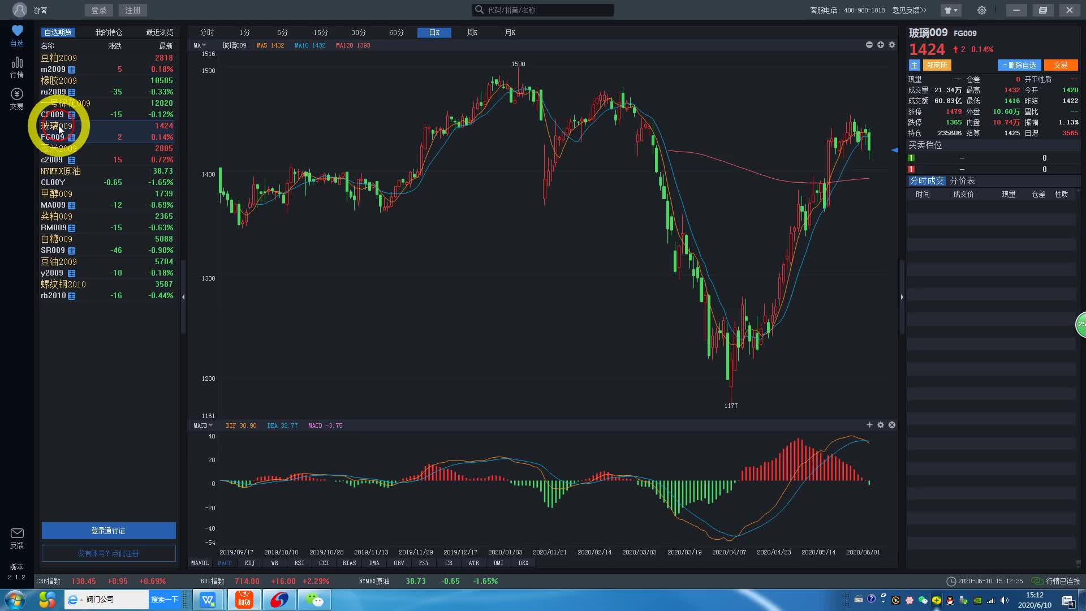Select the MAVOL indicator tab
The width and height of the screenshot is (1086, 611).
click(200, 563)
